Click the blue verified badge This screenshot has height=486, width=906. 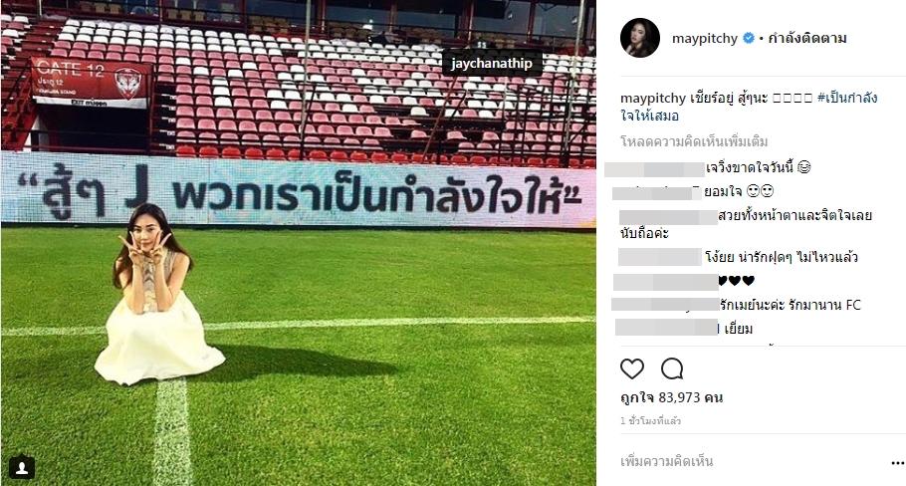749,39
